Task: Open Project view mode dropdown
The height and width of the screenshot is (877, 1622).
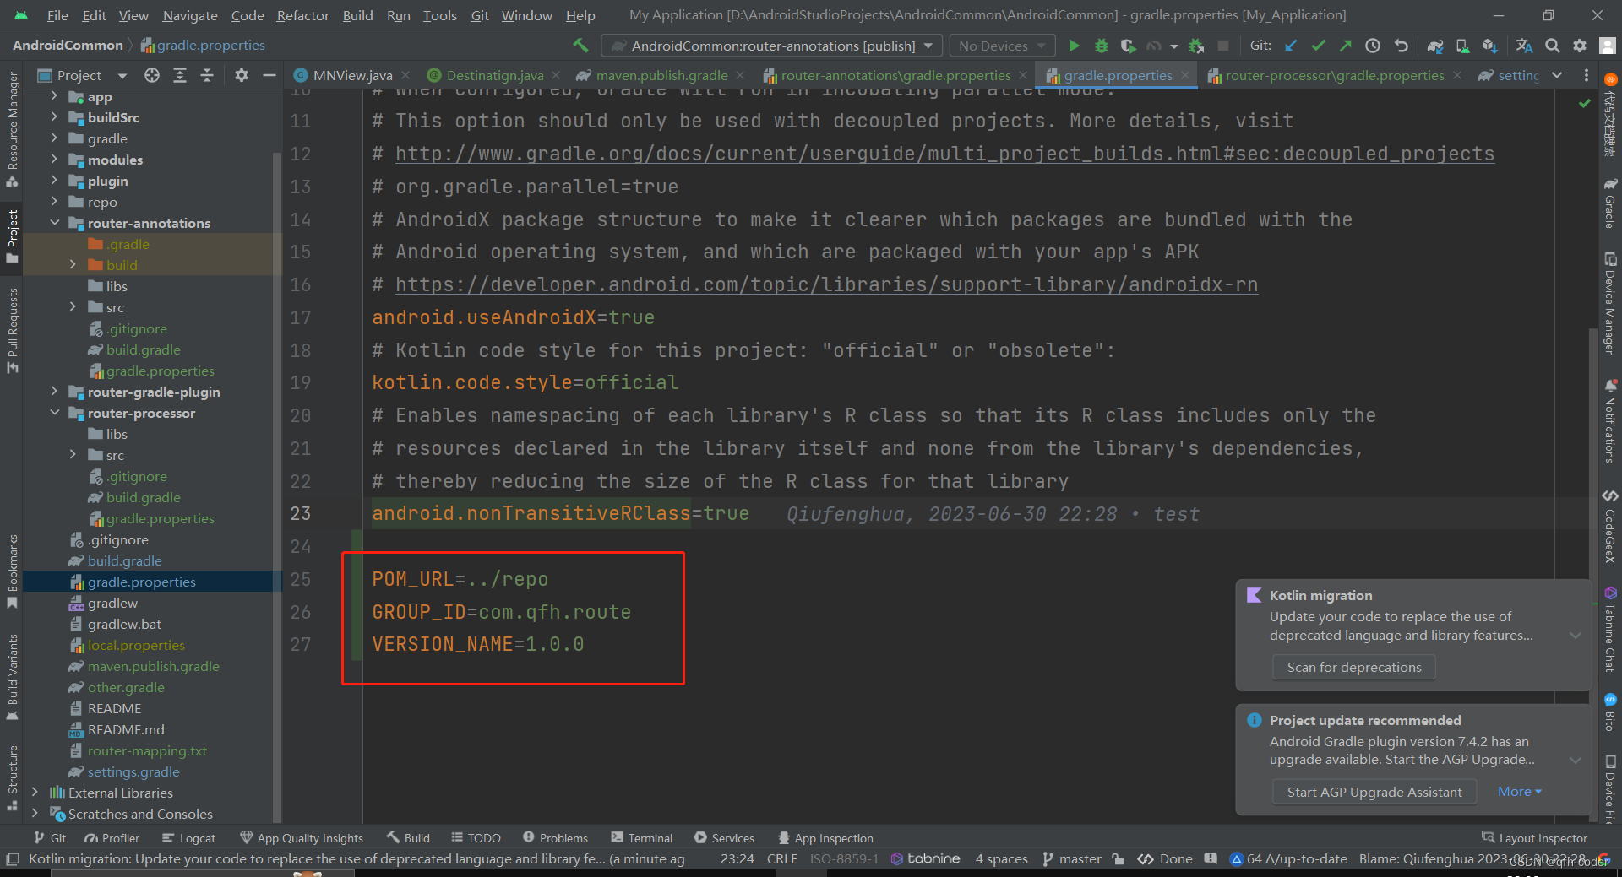Action: point(83,75)
